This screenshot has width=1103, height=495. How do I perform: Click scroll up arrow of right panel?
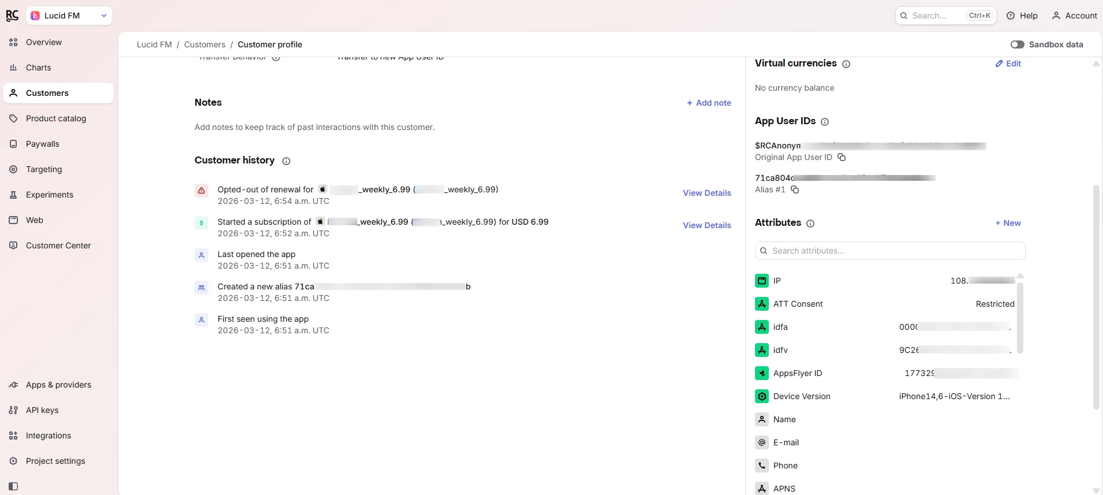[1096, 64]
